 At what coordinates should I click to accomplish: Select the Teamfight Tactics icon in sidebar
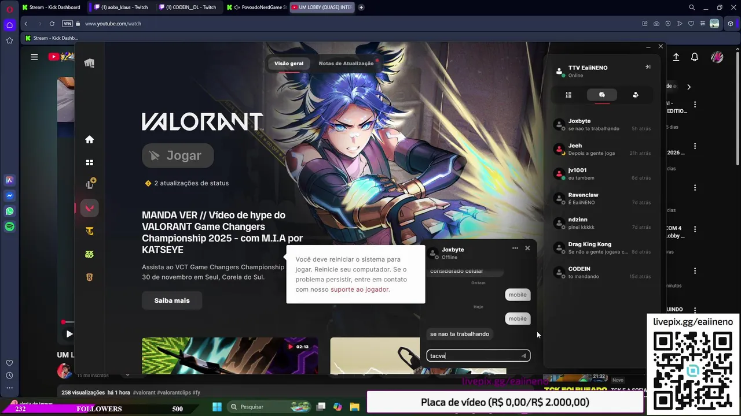[89, 231]
